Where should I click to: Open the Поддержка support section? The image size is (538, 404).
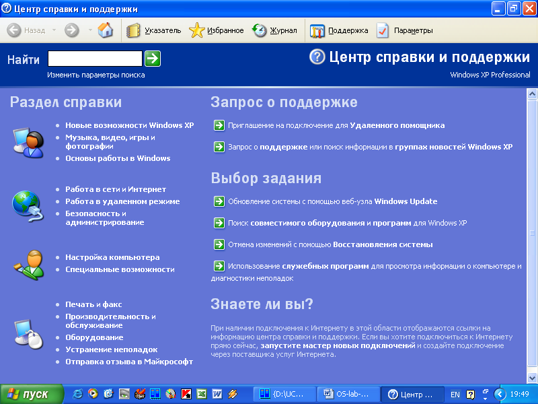click(x=339, y=30)
